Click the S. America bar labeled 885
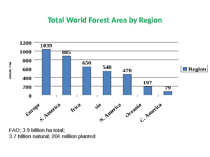The image size is (210, 157). (66, 75)
